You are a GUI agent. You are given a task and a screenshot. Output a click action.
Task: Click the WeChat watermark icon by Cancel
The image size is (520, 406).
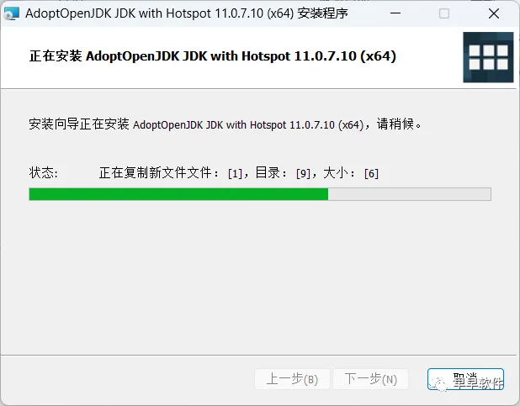(438, 384)
